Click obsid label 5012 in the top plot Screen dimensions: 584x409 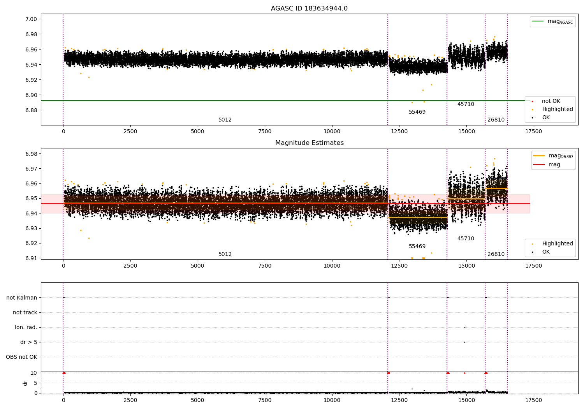225,120
